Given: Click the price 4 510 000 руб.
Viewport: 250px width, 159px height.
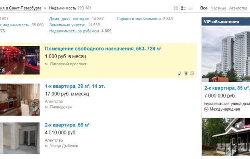Looking at the screenshot, I should [x=61, y=133].
